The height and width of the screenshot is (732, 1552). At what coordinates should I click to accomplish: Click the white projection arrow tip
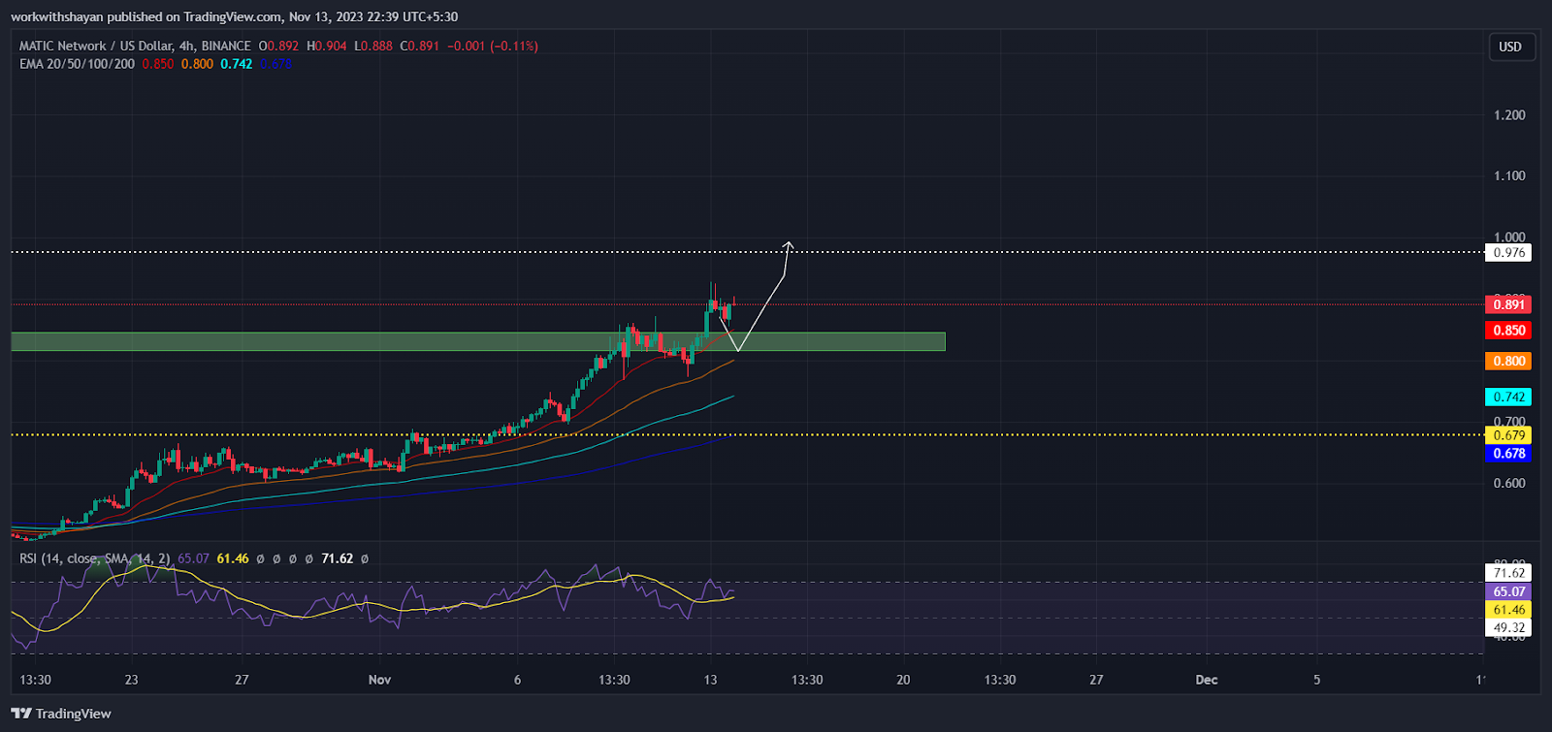point(789,243)
